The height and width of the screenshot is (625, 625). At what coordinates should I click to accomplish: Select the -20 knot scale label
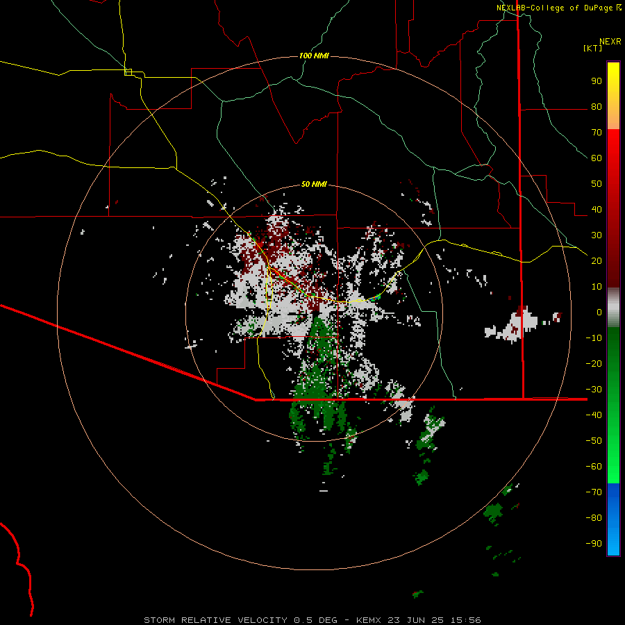(x=594, y=363)
